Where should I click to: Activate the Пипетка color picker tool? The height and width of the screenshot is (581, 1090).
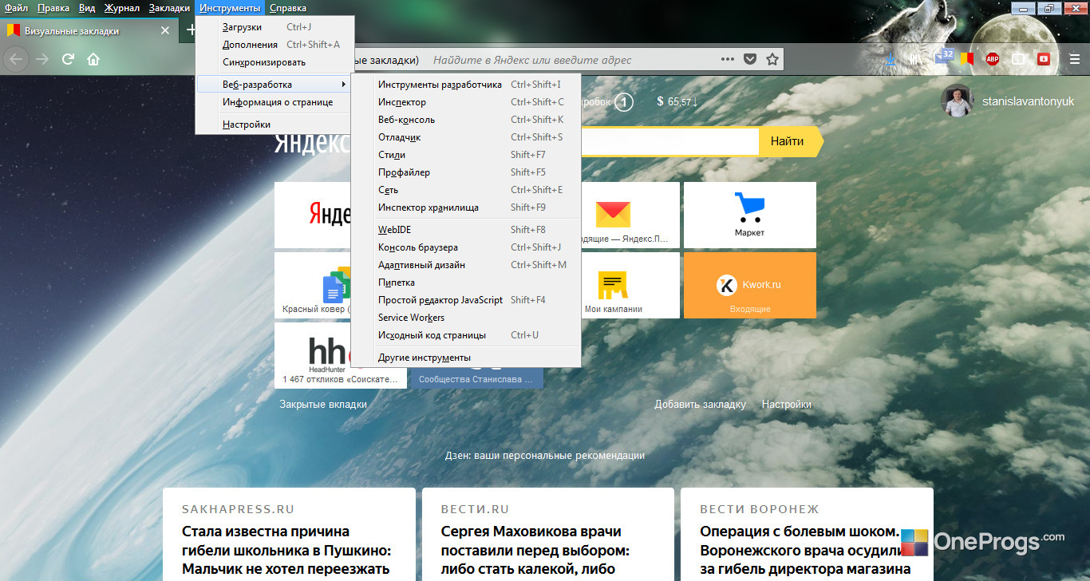(466, 283)
